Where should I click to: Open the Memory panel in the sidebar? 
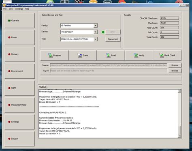tap(20, 54)
